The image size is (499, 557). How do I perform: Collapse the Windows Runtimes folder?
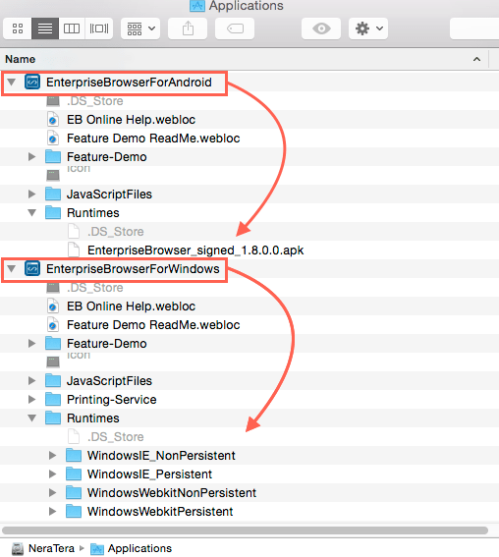[32, 418]
